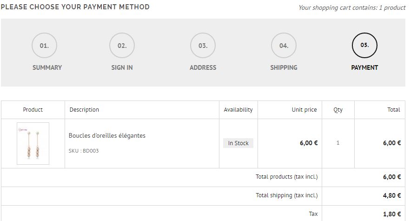417x221 pixels.
Task: Click the step 01 circle
Action: click(44, 46)
